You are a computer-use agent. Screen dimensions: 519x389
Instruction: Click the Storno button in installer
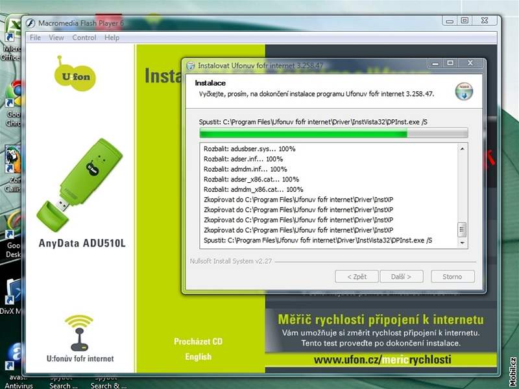452,277
